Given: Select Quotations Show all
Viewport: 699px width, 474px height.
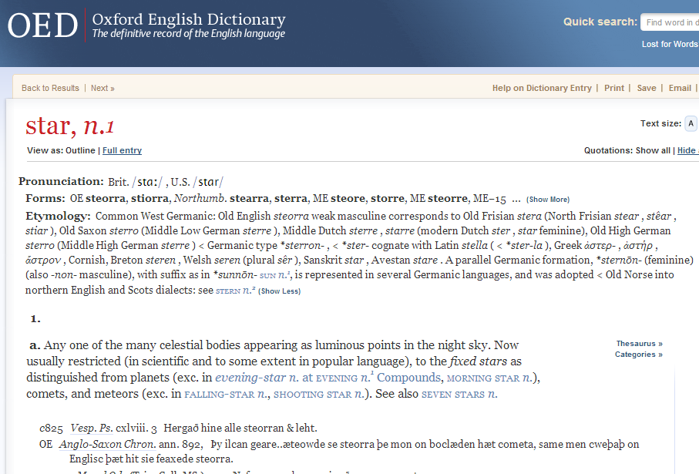Looking at the screenshot, I should point(653,151).
